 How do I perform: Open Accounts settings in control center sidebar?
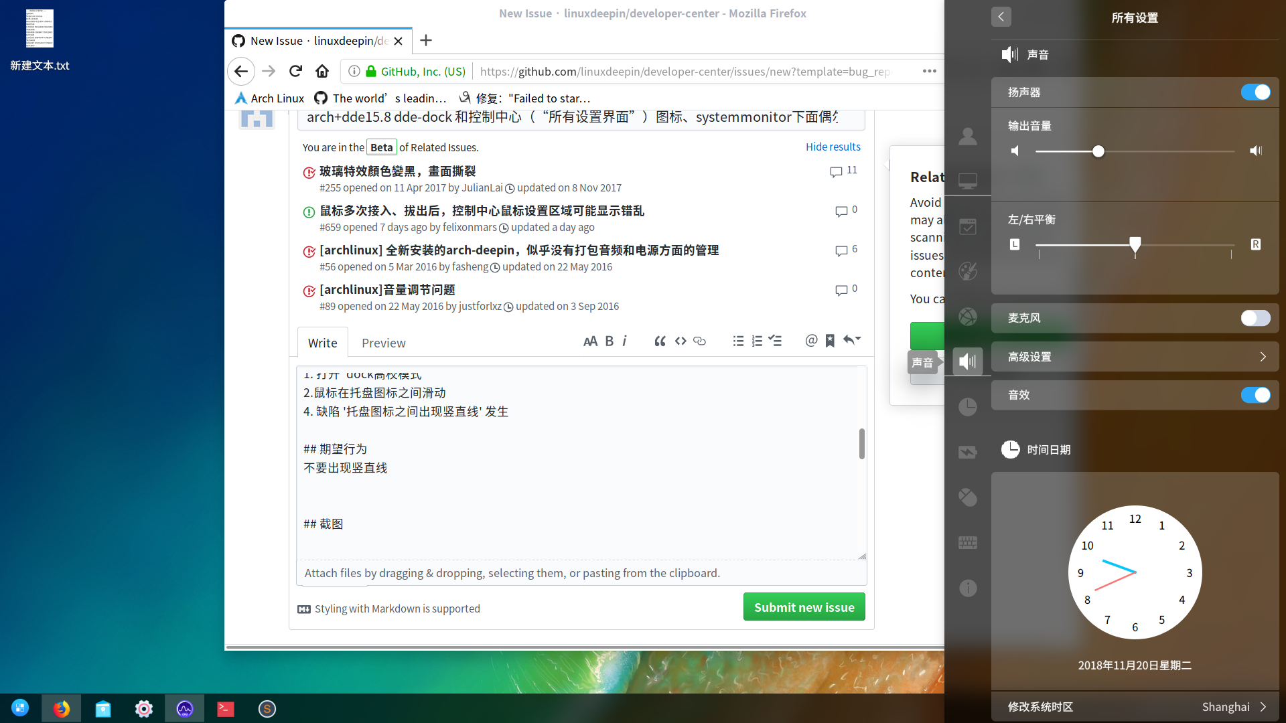coord(968,137)
